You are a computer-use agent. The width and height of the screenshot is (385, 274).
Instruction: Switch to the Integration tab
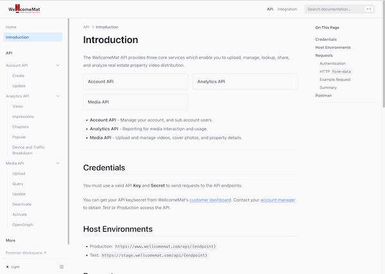click(287, 9)
